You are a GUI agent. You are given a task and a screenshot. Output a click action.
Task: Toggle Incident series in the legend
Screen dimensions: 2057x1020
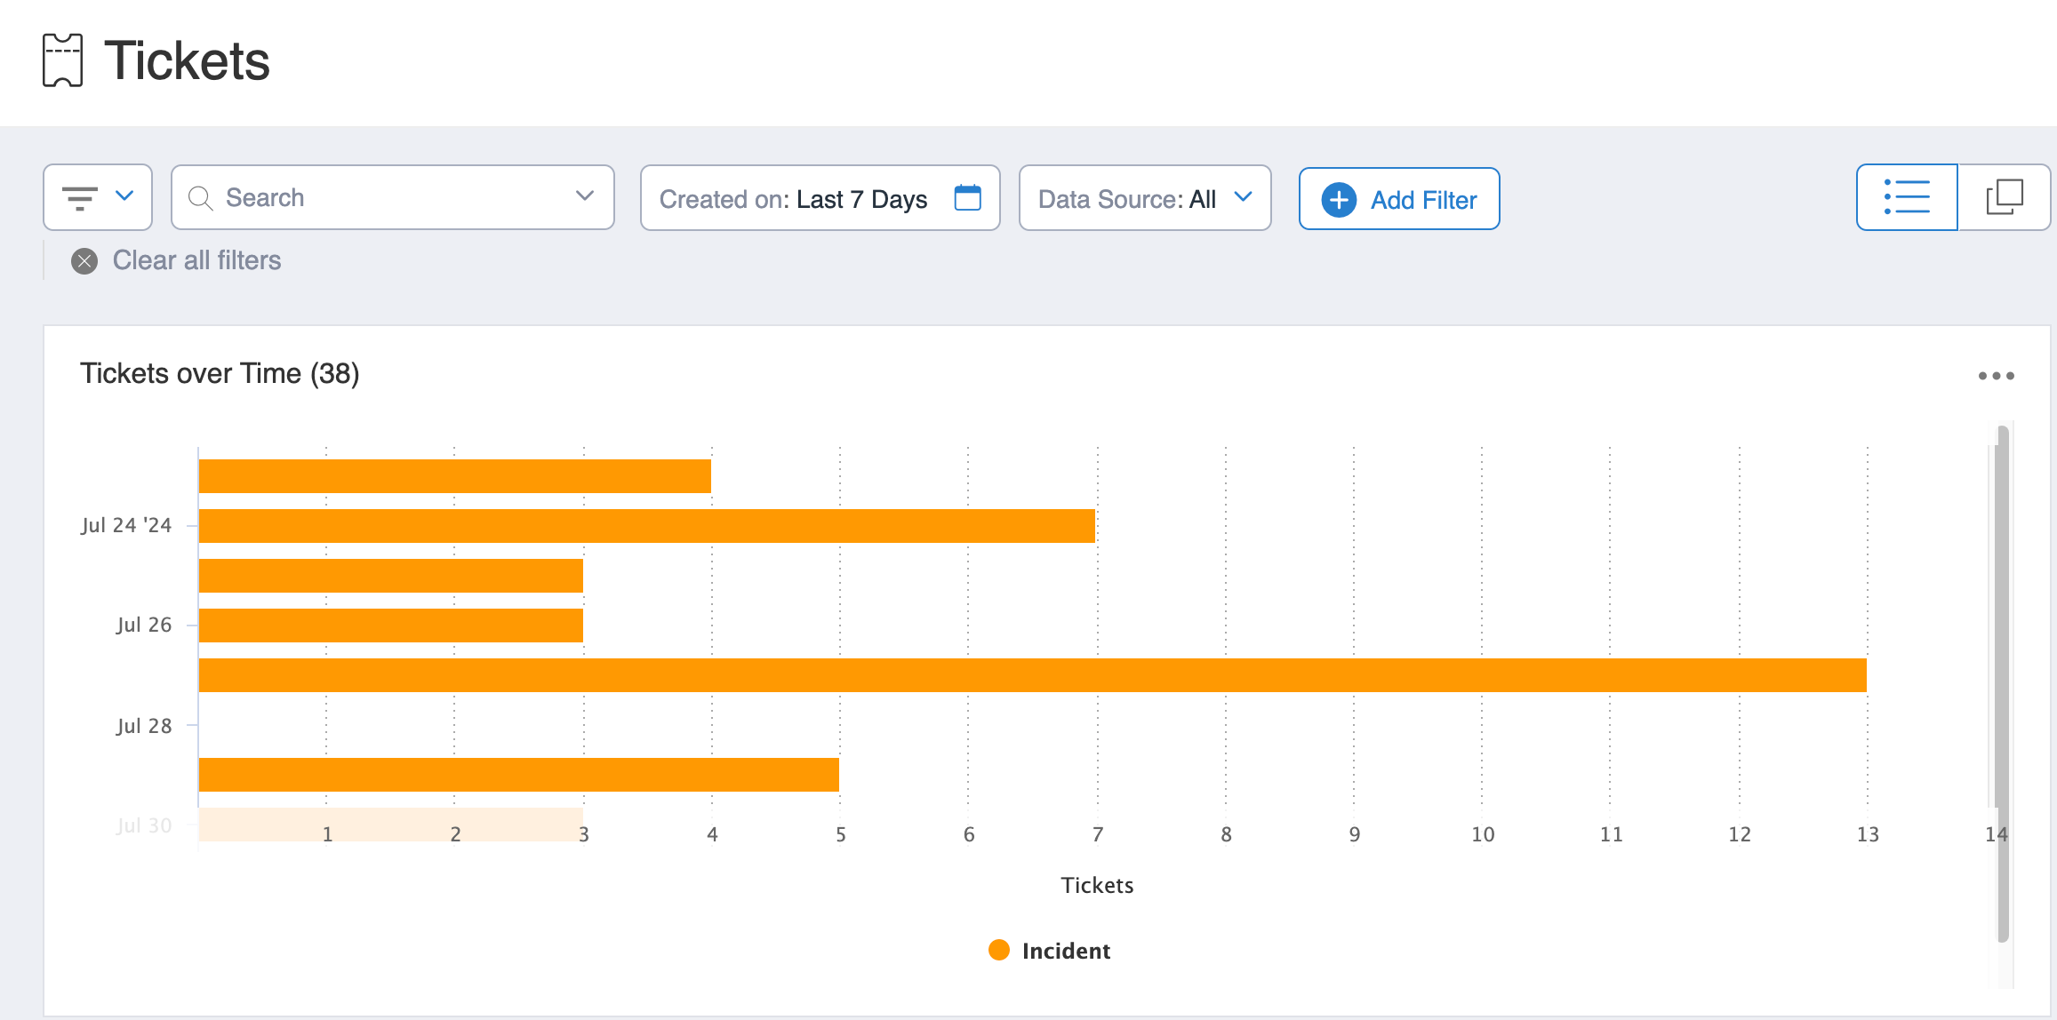pyautogui.click(x=1066, y=951)
